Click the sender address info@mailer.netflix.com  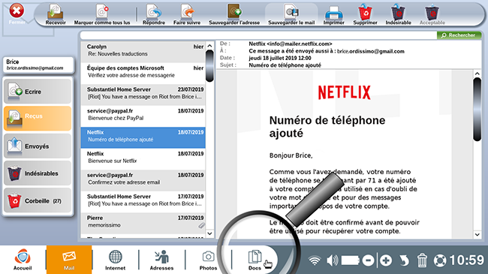[300, 44]
